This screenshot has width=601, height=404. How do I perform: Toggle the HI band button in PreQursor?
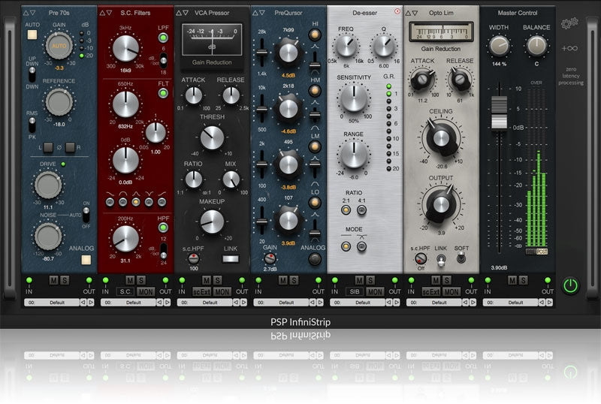pos(315,35)
